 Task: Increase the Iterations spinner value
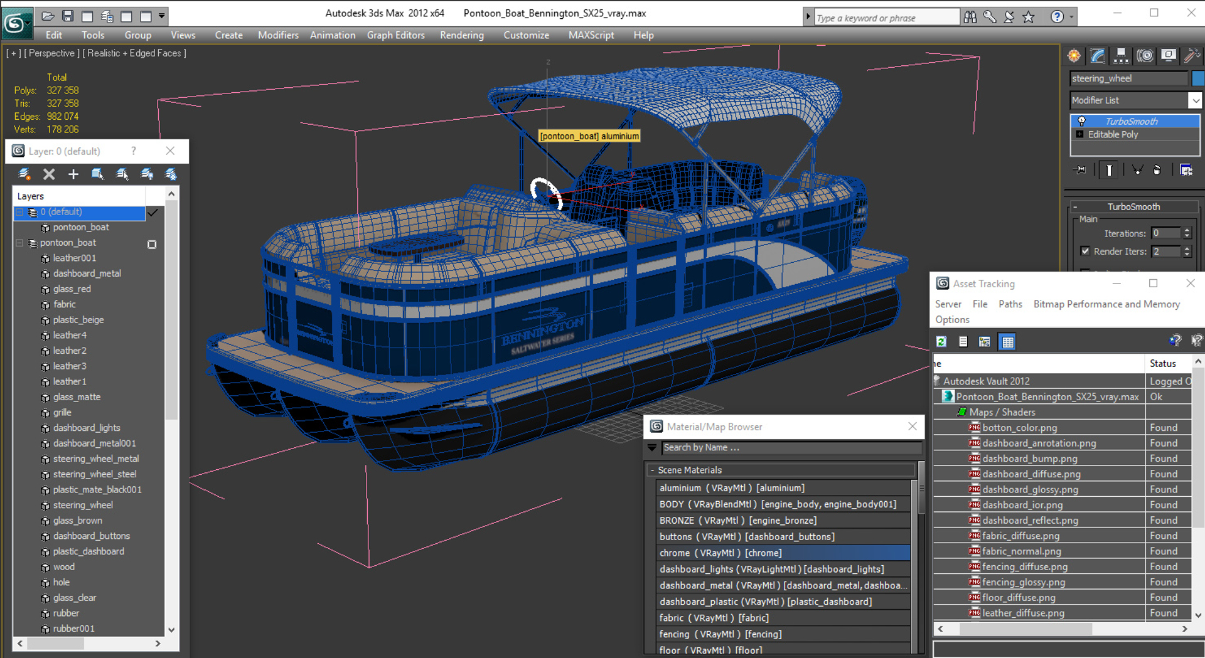(1187, 230)
